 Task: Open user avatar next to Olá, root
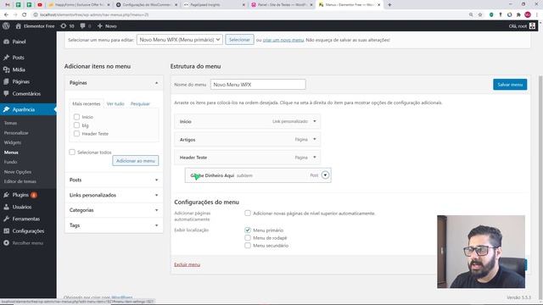click(532, 26)
